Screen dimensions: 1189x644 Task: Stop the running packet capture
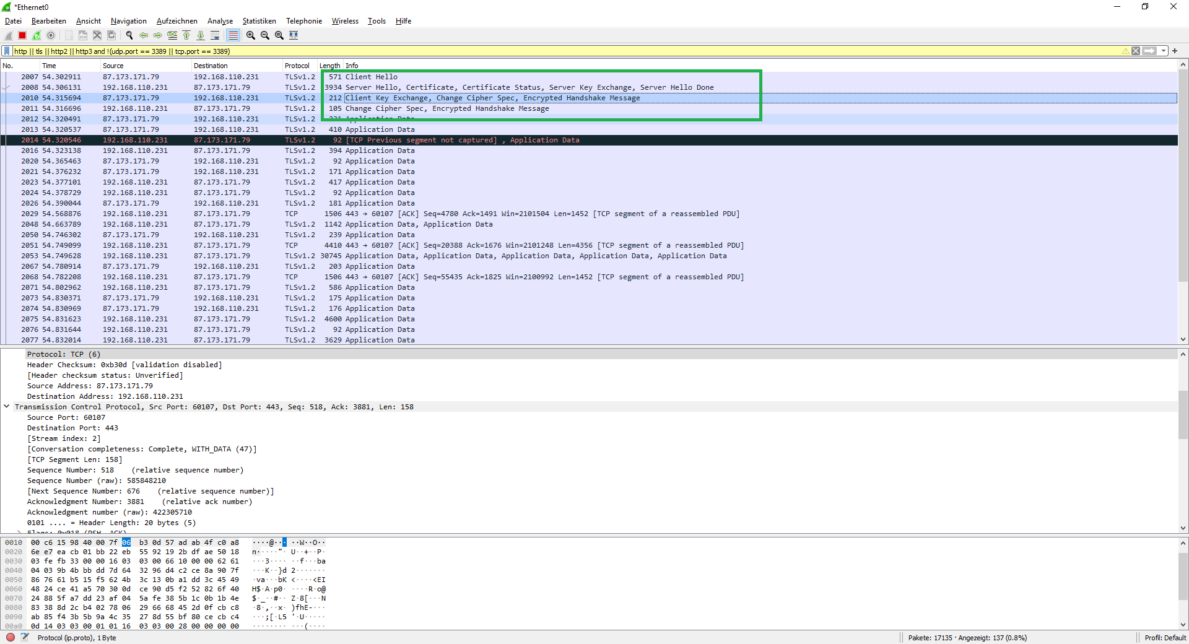pyautogui.click(x=22, y=35)
